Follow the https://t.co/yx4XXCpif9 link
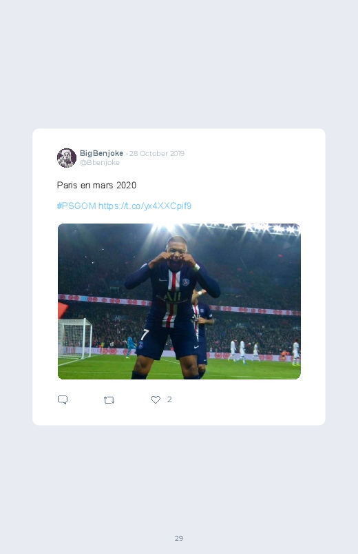 pyautogui.click(x=145, y=206)
